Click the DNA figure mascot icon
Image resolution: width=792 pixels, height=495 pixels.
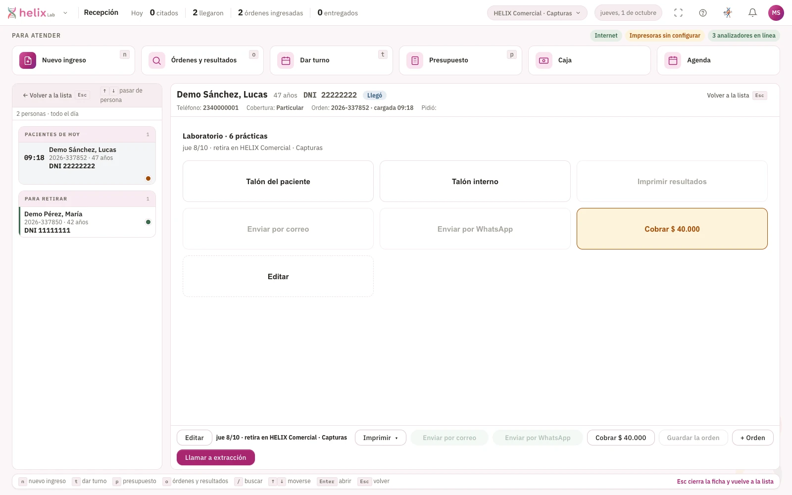point(728,13)
